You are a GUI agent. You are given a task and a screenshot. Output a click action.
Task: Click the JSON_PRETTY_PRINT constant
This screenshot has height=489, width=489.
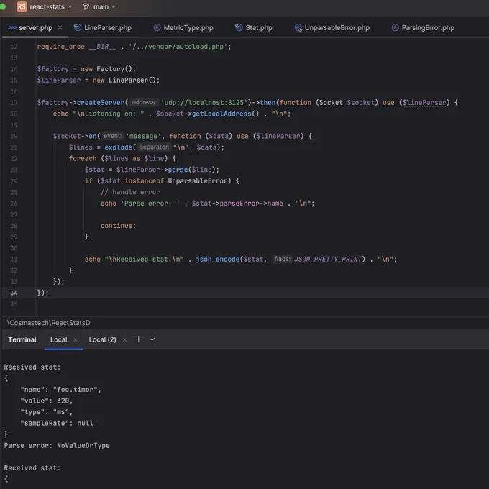point(327,260)
